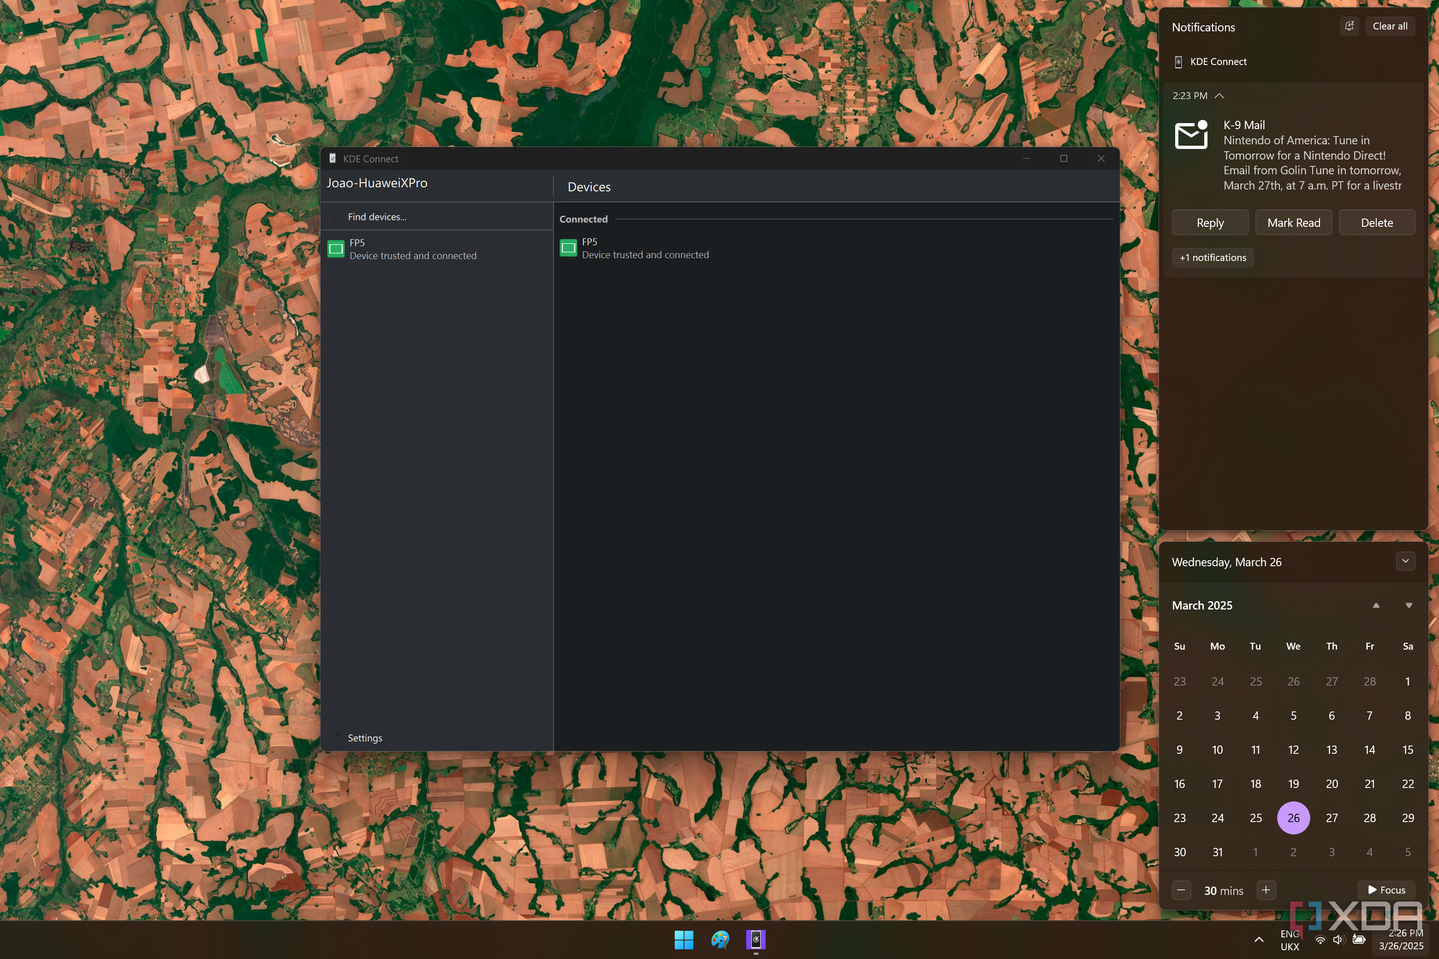Click the Wednesday, March 26 date heading
1439x959 pixels.
tap(1226, 562)
